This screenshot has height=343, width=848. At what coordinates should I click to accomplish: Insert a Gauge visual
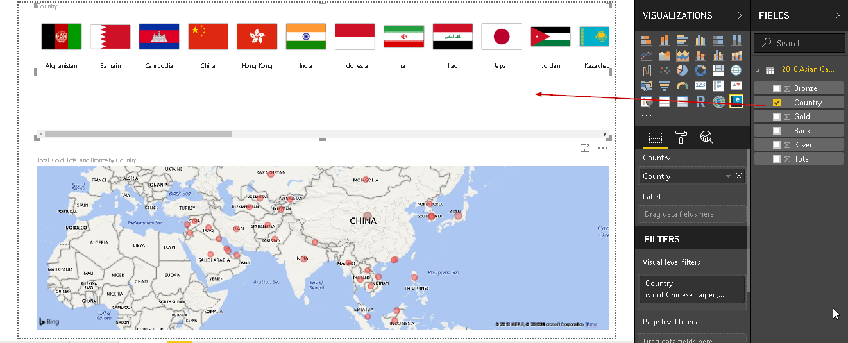(683, 86)
